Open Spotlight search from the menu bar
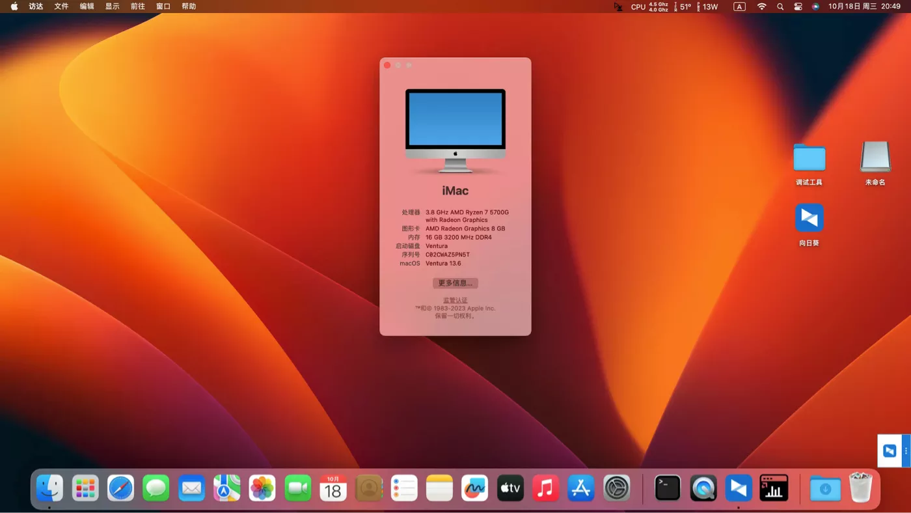 coord(780,7)
